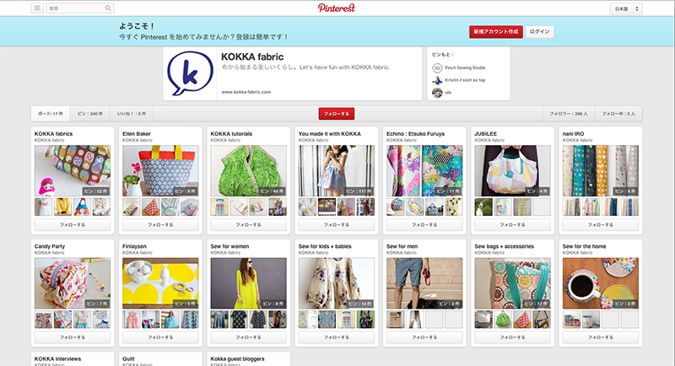
Task: Open the KOKKA interviews board title
Action: click(x=57, y=358)
